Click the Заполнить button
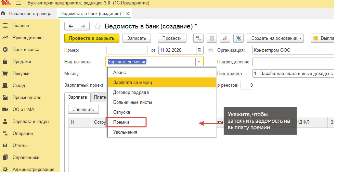Screen dimensions: 337x172 point(83,109)
